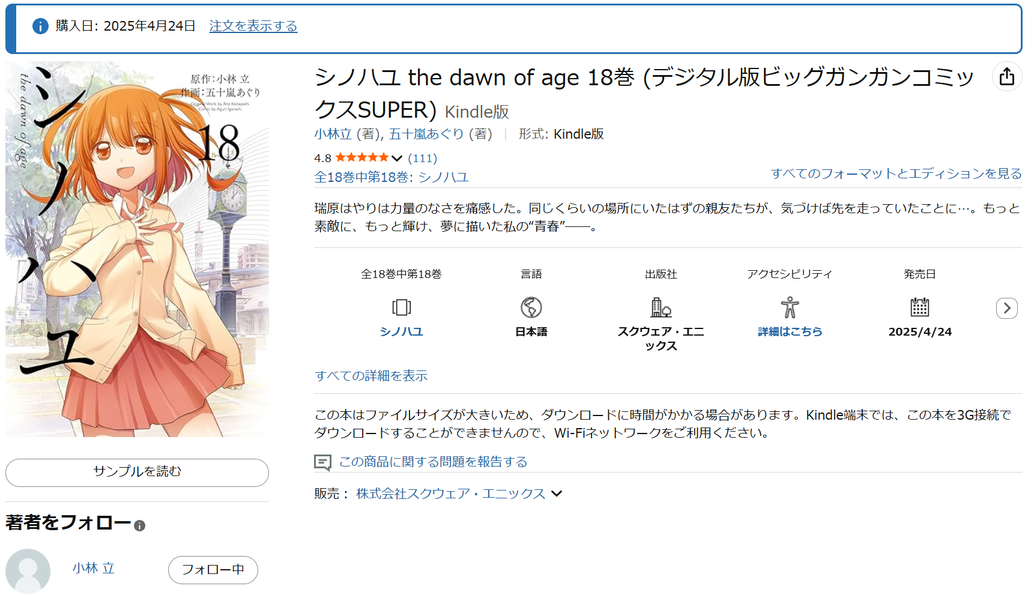Open the 111 customer reviews link
Viewport: 1034px width, 595px height.
click(422, 159)
